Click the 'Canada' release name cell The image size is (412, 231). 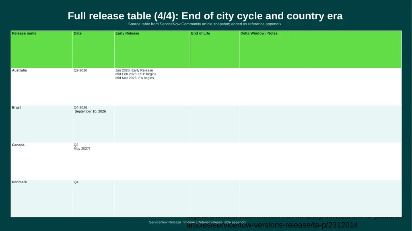coord(41,161)
